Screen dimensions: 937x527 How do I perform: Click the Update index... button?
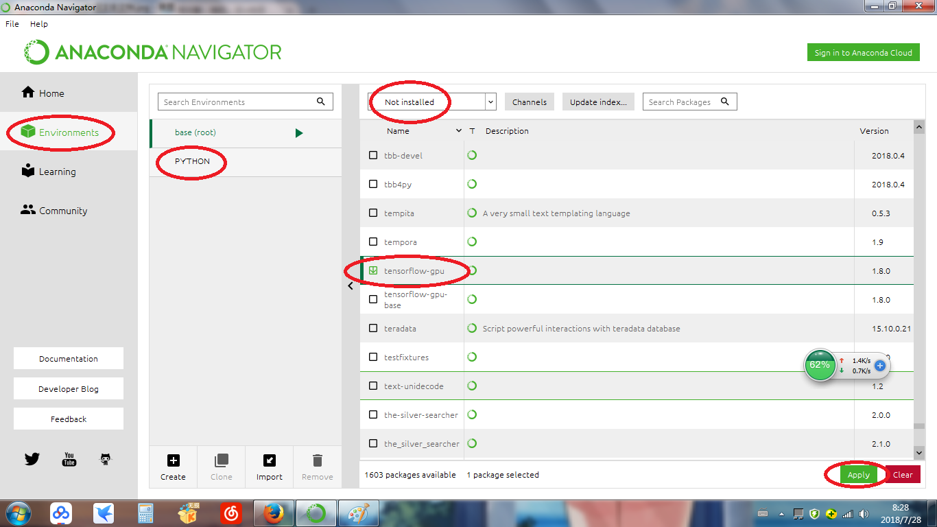tap(598, 102)
